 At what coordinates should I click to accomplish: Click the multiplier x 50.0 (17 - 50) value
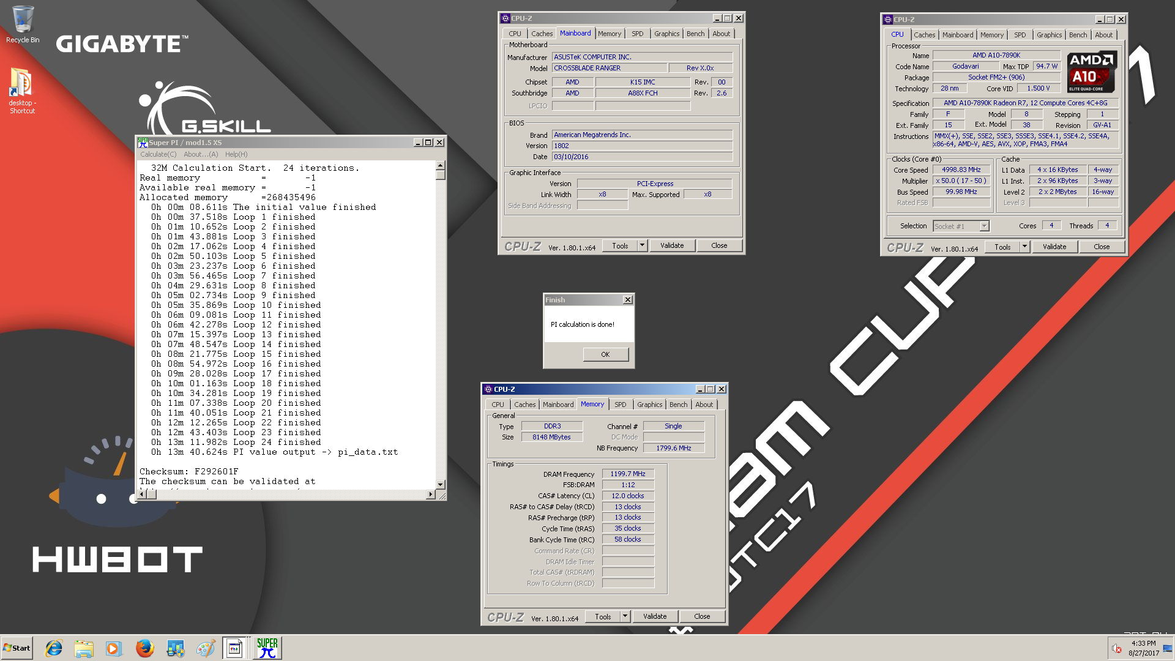point(961,181)
